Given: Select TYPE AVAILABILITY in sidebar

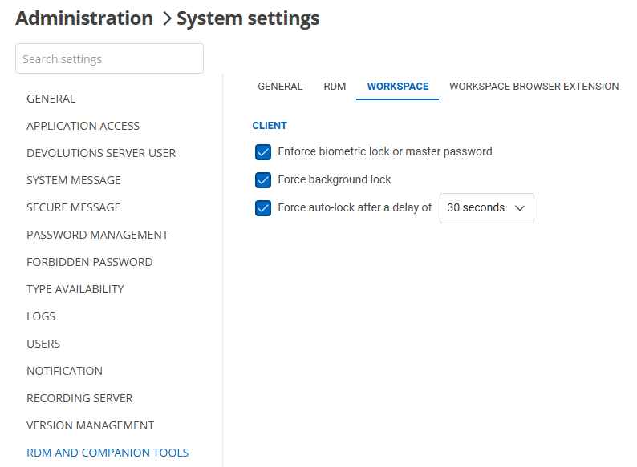Looking at the screenshot, I should point(75,289).
